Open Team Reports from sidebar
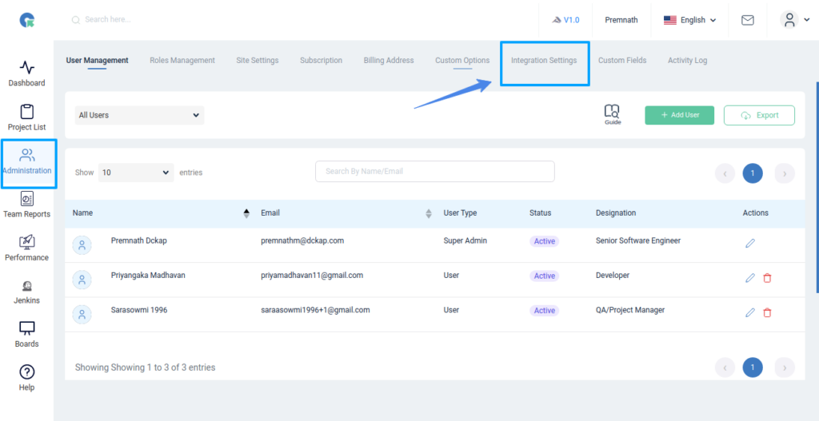Screen dimensions: 819x421 (x=26, y=199)
